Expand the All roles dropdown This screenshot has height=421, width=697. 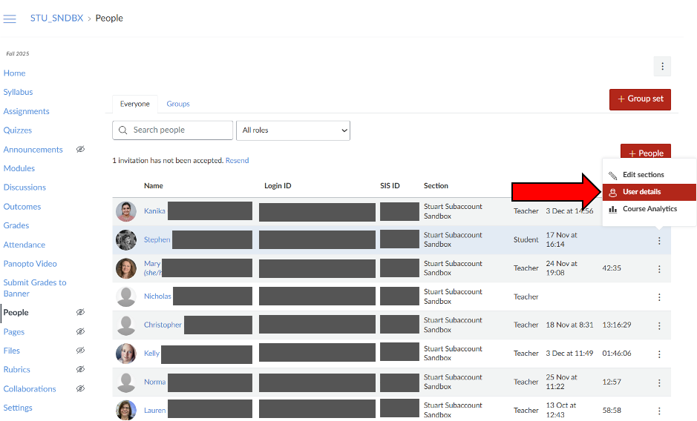[x=293, y=130]
